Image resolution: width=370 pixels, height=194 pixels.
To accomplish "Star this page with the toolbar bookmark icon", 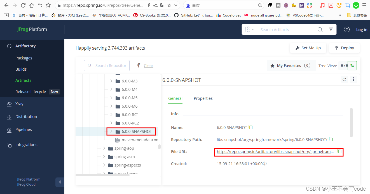I will tap(48, 5).
